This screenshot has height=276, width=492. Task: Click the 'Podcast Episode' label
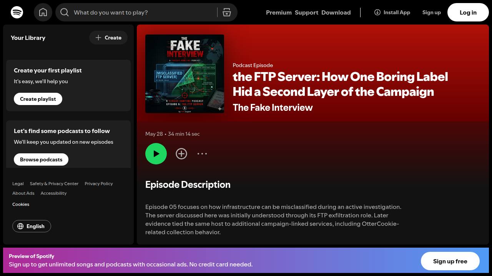[x=253, y=65]
